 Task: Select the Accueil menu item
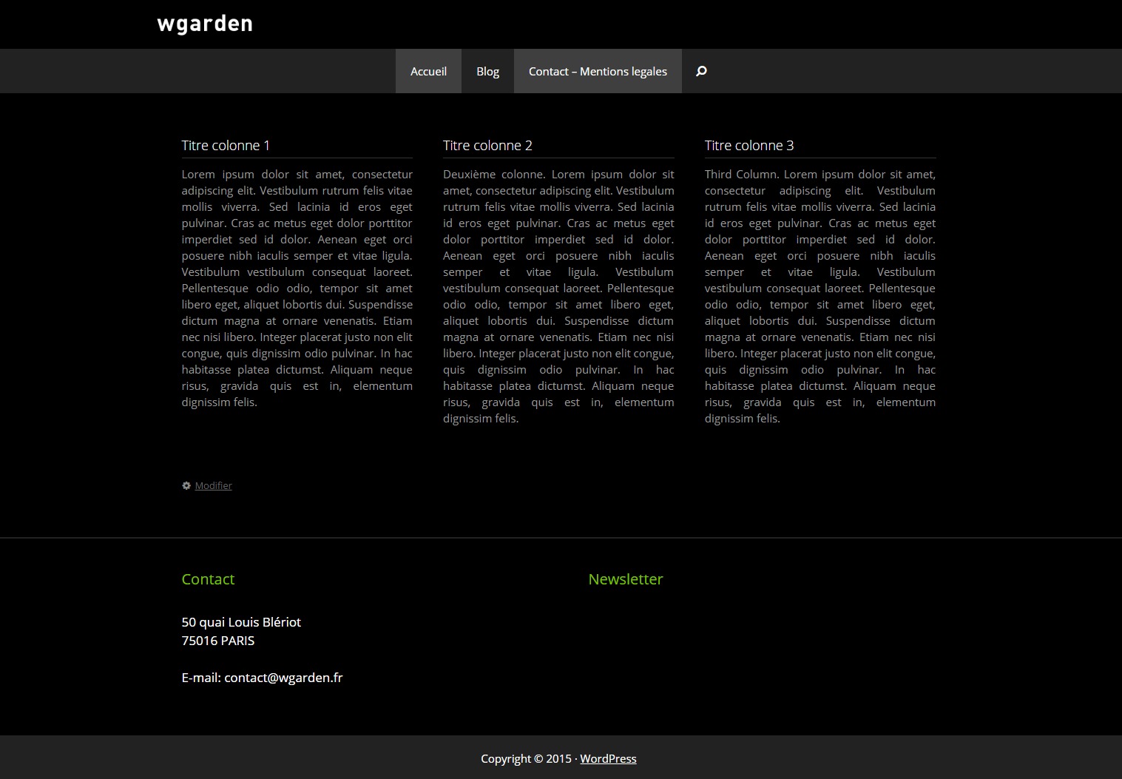pyautogui.click(x=428, y=71)
